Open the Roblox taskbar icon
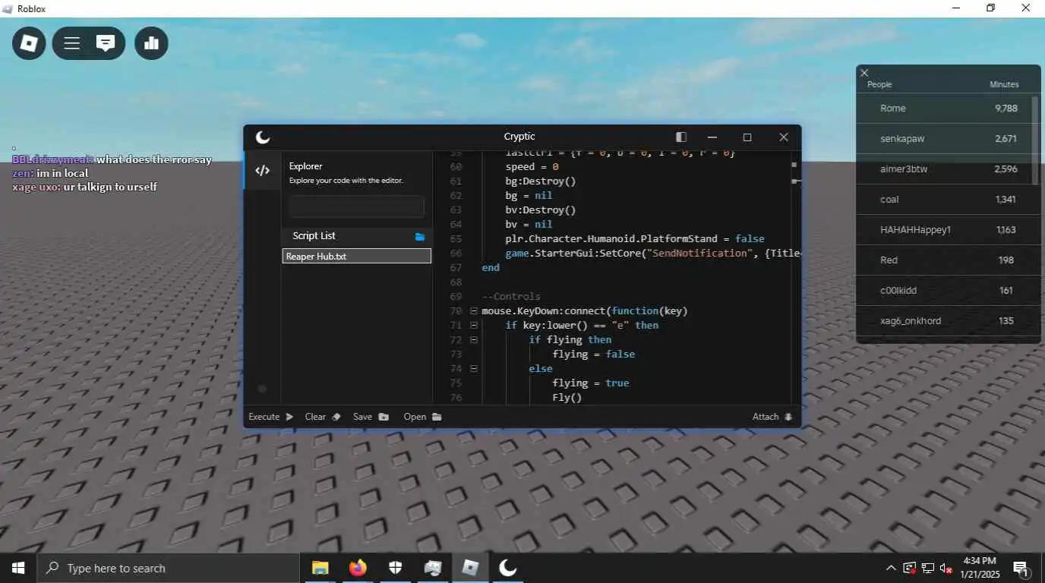 470,568
